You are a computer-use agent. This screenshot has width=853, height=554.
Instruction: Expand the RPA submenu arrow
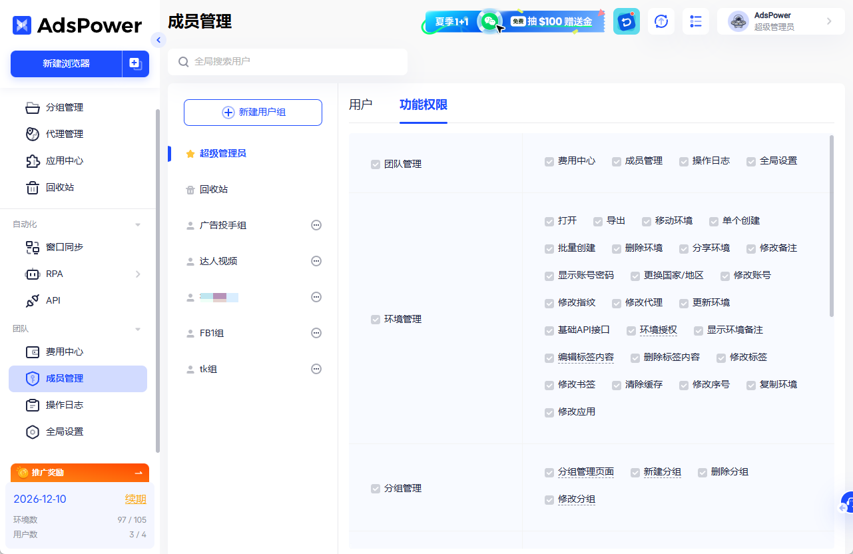(x=138, y=274)
